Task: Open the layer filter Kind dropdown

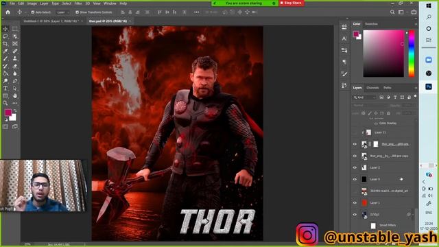Action: [364, 97]
